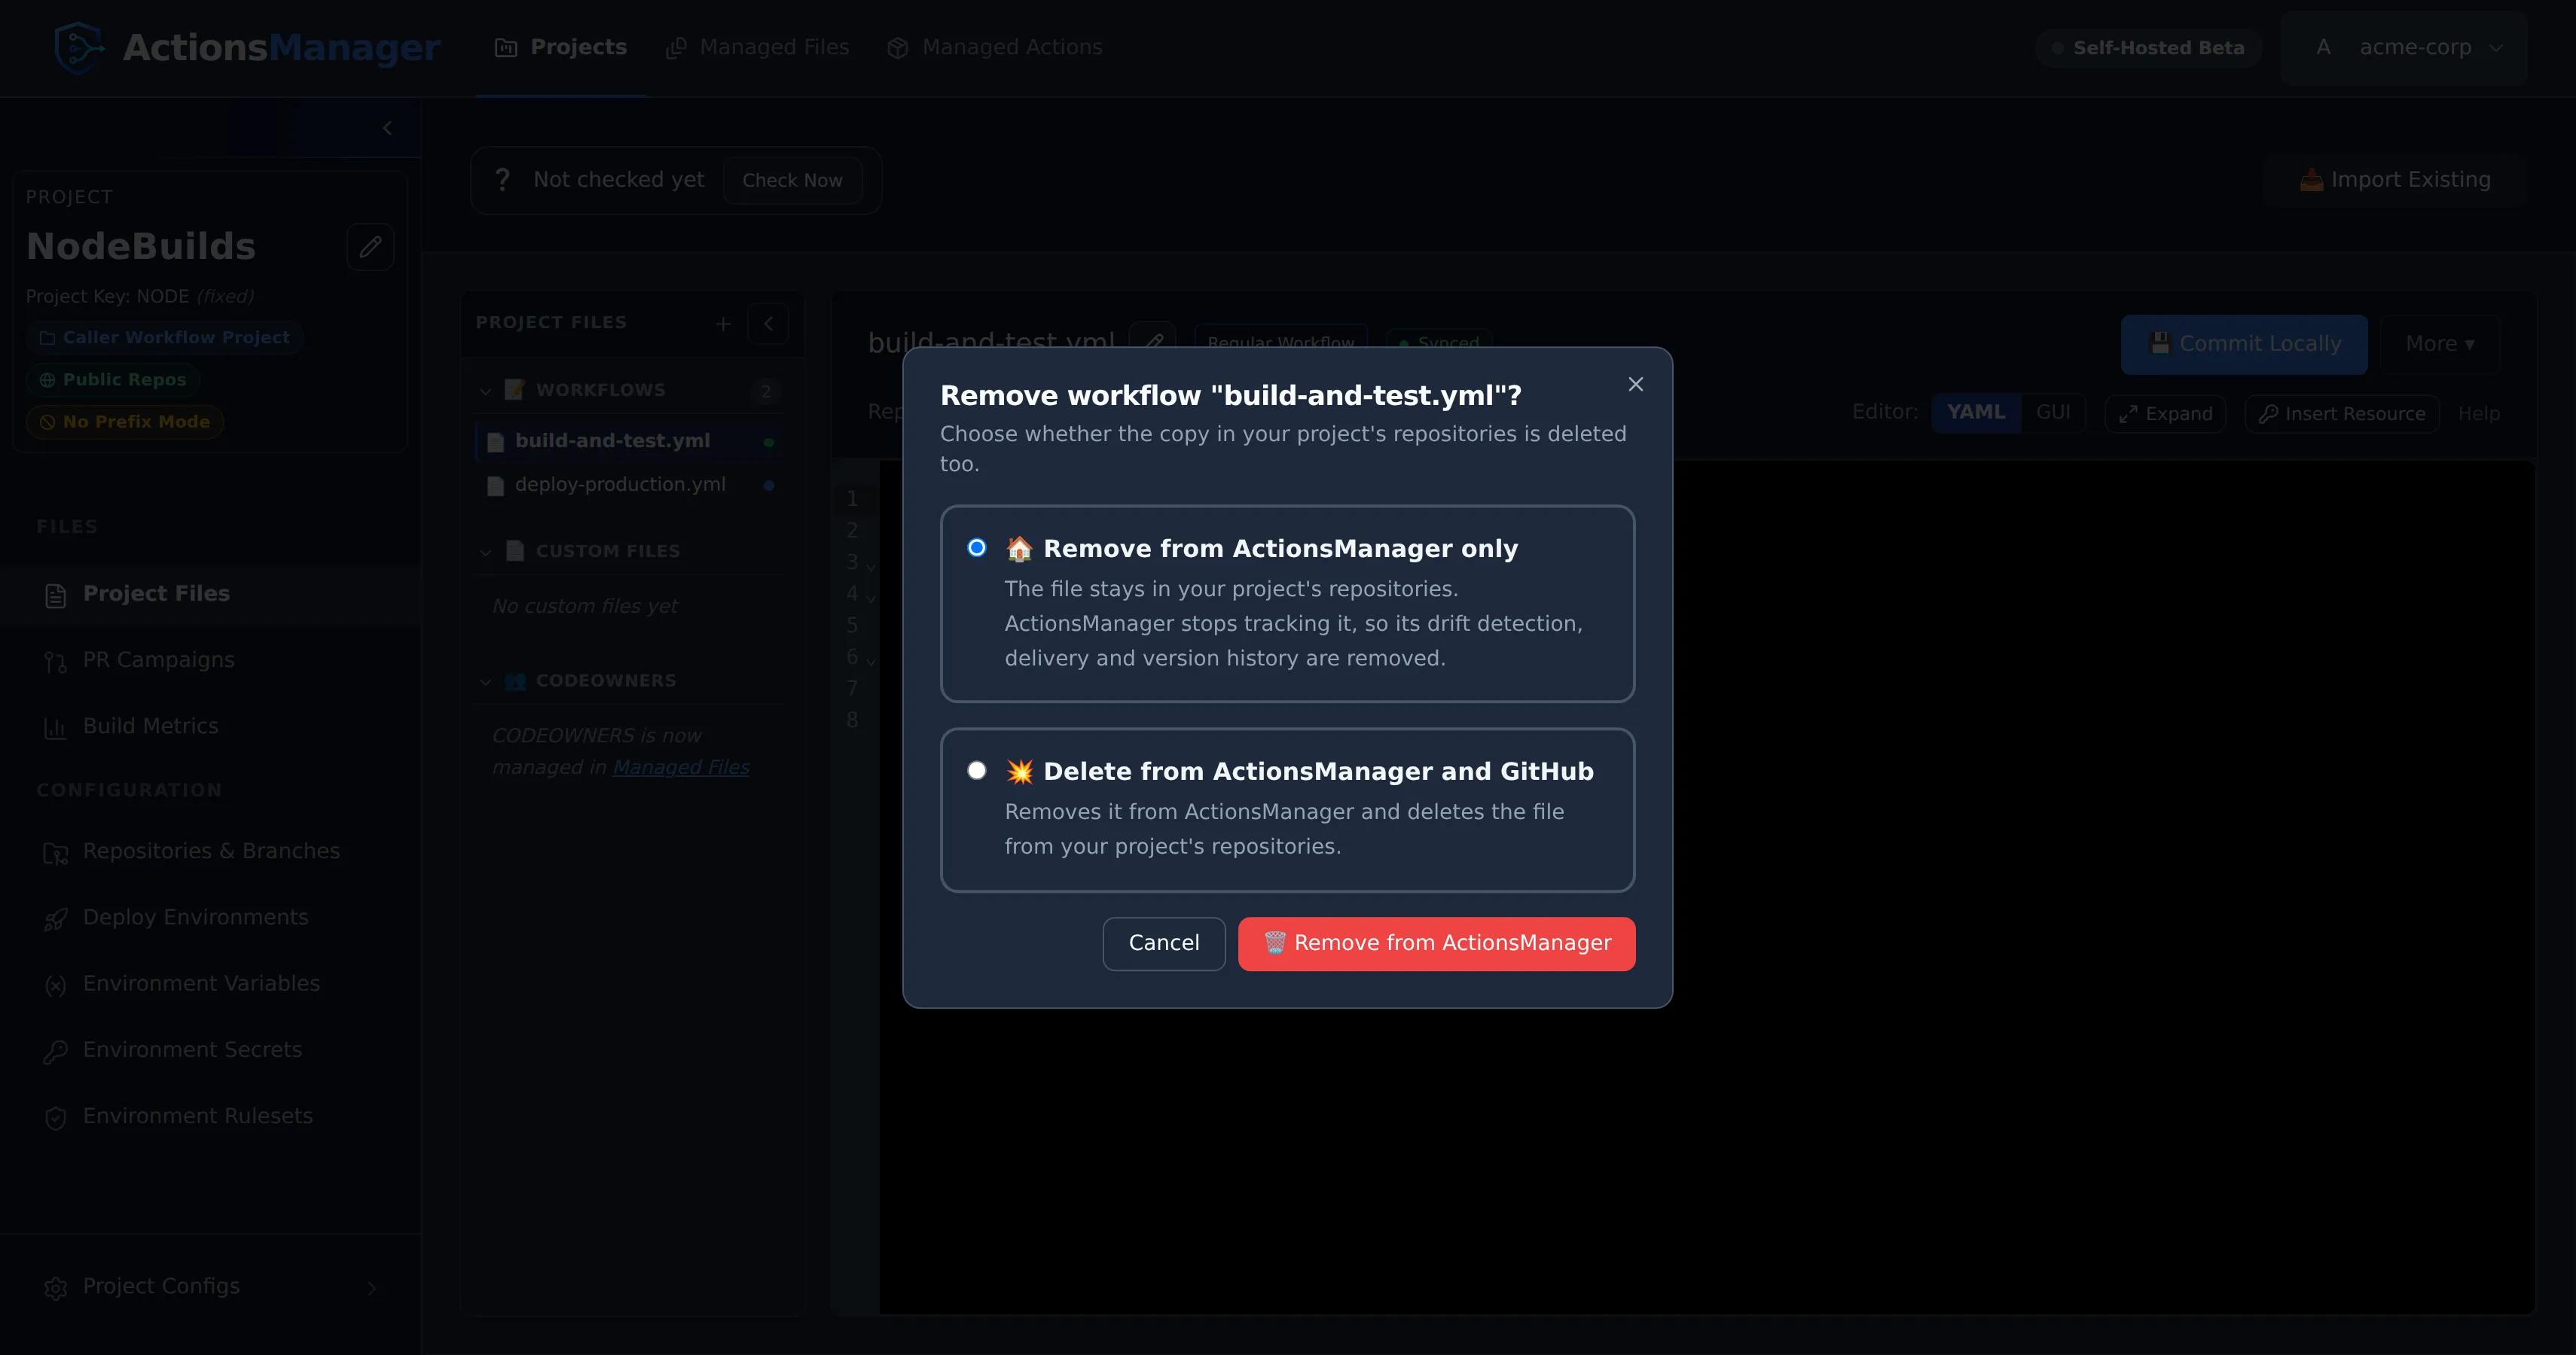Select Remove from ActionsManager only radio option
Viewport: 2576px width, 1355px height.
tap(977, 547)
